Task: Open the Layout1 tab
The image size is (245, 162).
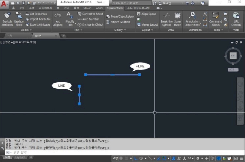Action: pos(20,157)
